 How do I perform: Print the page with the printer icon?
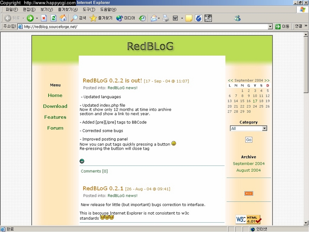coord(166,18)
